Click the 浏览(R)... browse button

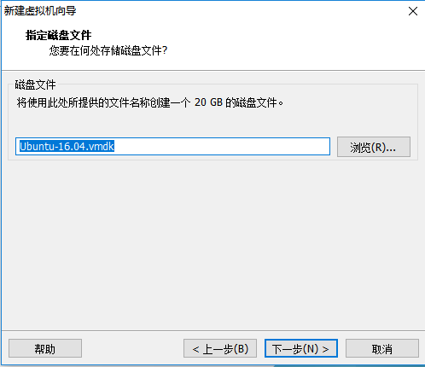pyautogui.click(x=374, y=147)
